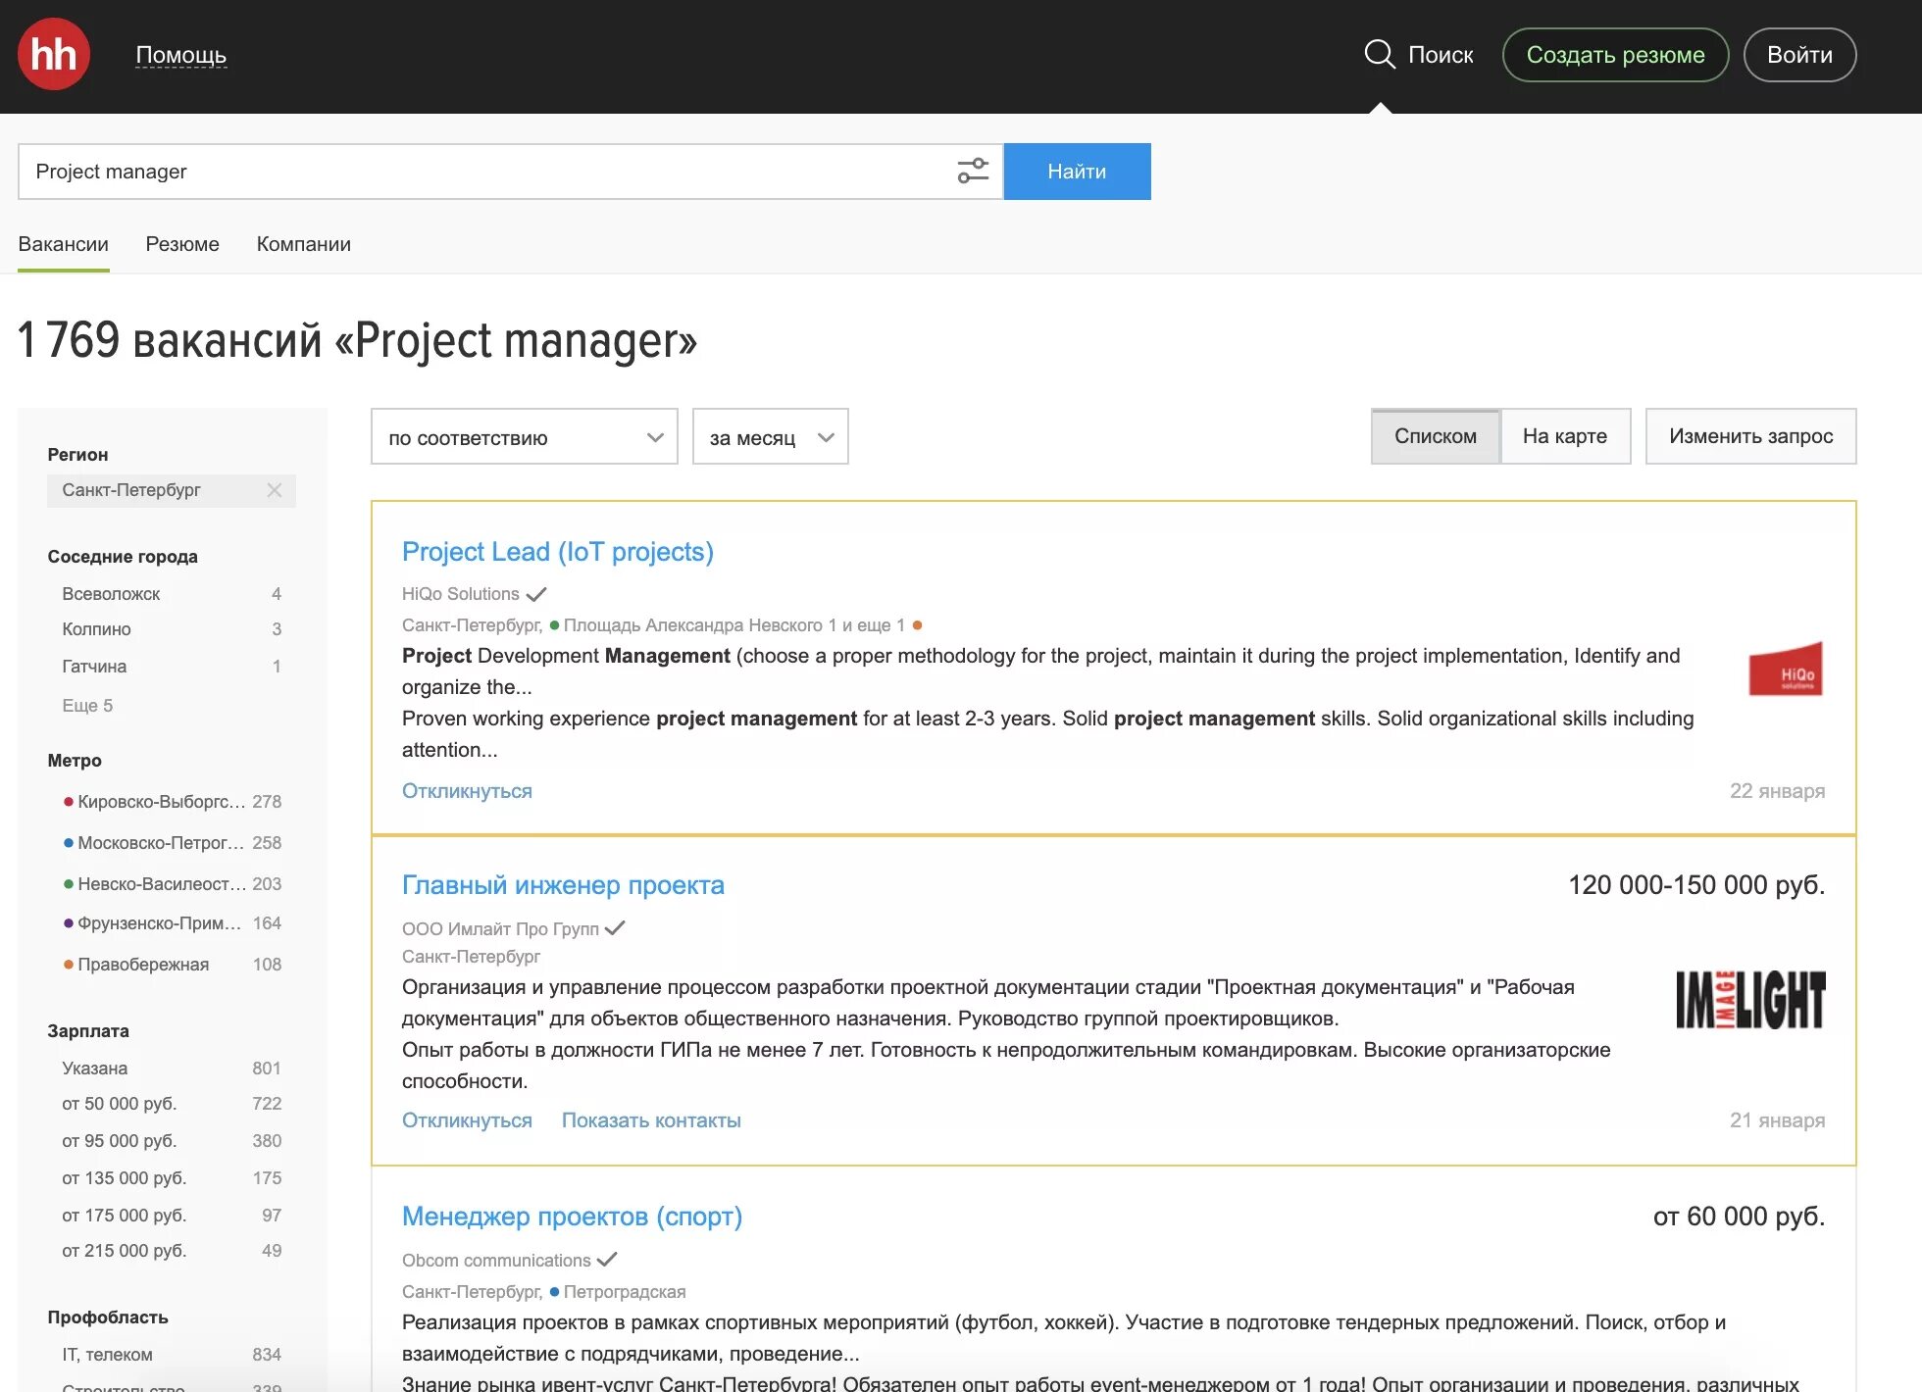Click verified checkmark next to Obcom communications
Viewport: 1922px width, 1392px height.
point(607,1260)
